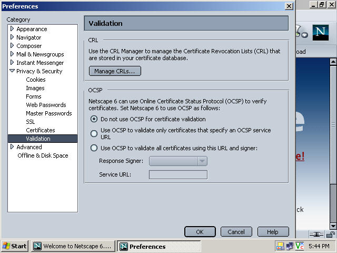
Task: Click the first system tray icon
Action: [280, 246]
